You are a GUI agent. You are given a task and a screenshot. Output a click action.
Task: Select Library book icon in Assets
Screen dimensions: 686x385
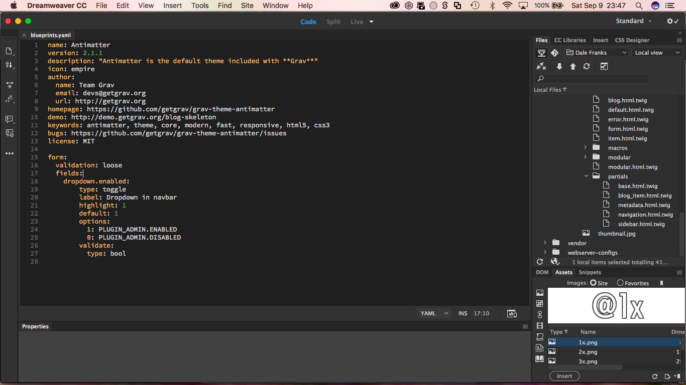coord(540,359)
